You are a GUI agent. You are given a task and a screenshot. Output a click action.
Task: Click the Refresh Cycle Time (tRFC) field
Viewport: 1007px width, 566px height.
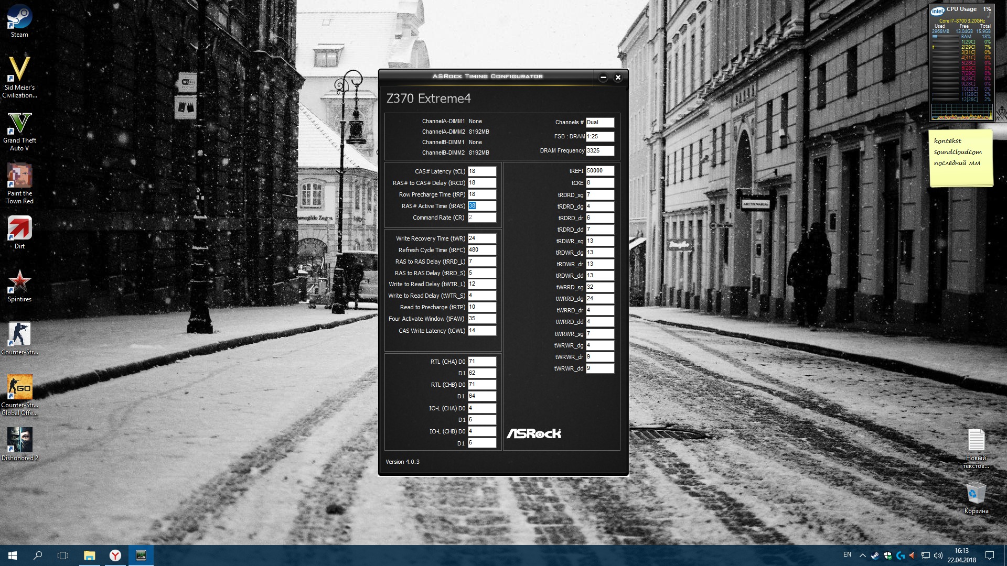click(481, 250)
